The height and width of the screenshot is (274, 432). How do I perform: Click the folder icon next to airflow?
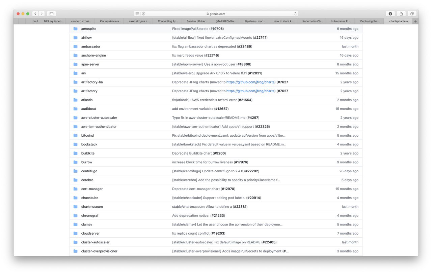[x=75, y=38]
